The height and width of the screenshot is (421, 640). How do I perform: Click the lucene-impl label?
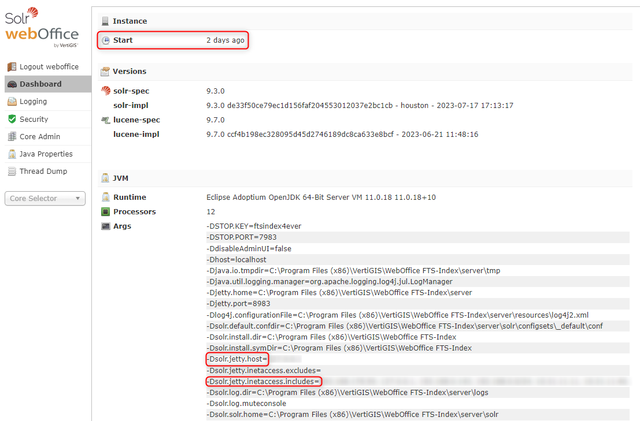136,134
